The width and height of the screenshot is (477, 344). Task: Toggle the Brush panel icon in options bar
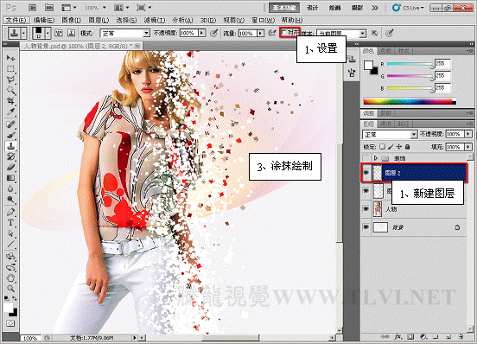point(59,33)
